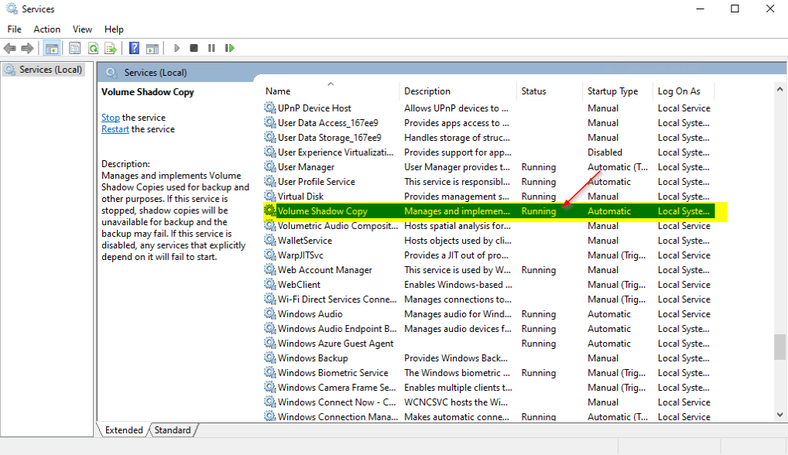Restart Service icon in toolbar
The image size is (788, 455).
pos(230,48)
